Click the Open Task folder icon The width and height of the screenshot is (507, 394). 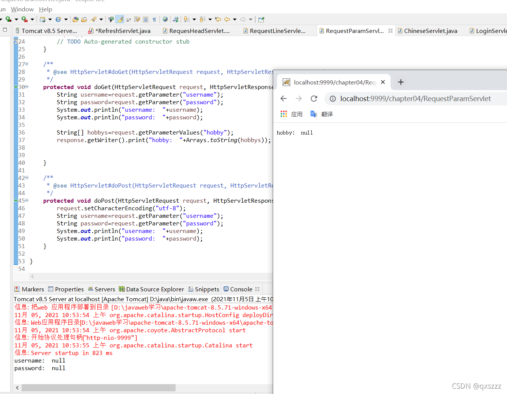[84, 19]
